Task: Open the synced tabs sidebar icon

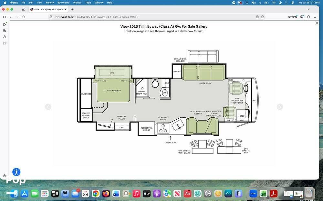Action: (4, 31)
